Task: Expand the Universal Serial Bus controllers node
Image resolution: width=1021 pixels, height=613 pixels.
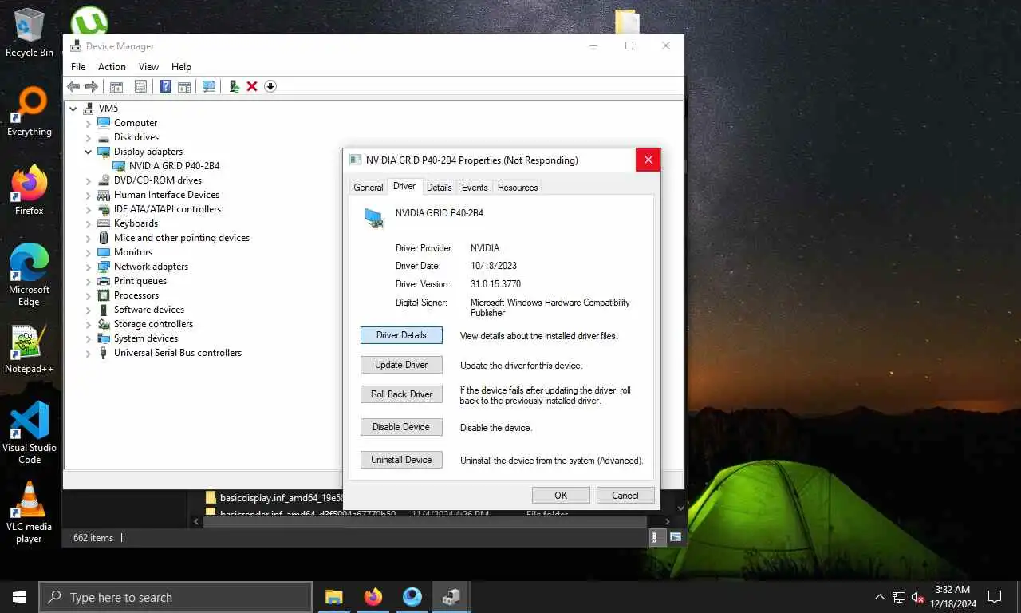Action: [89, 353]
